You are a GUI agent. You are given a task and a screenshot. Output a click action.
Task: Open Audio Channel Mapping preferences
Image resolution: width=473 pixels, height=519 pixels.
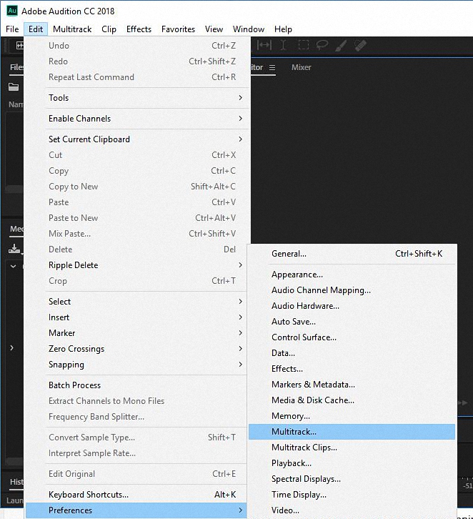(352, 290)
